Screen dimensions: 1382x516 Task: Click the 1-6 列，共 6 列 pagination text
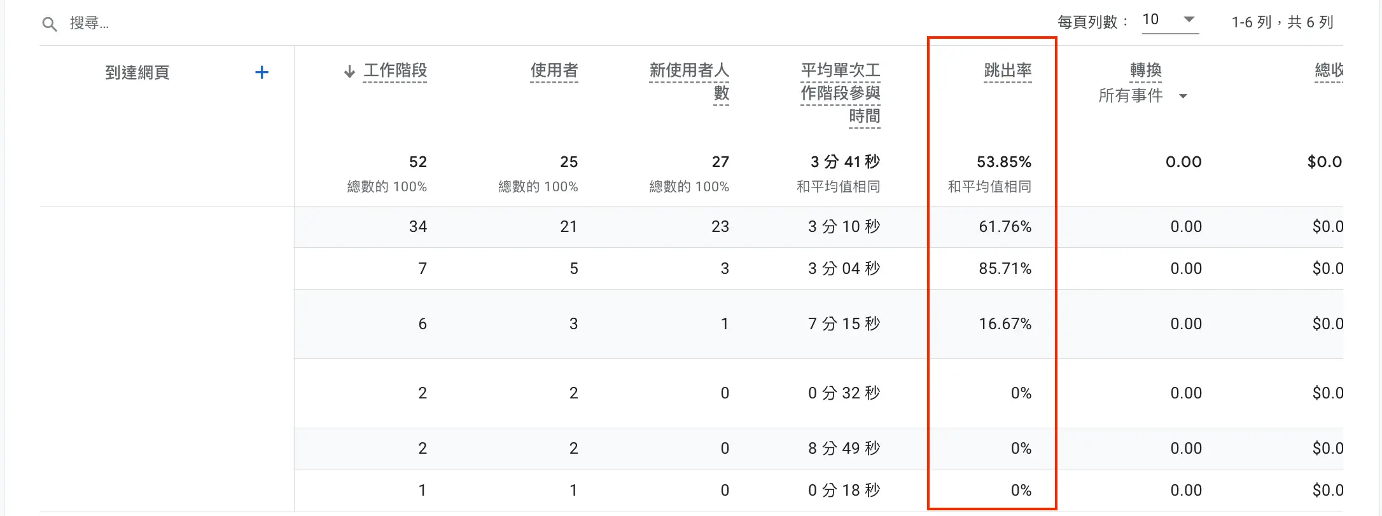coord(1282,23)
